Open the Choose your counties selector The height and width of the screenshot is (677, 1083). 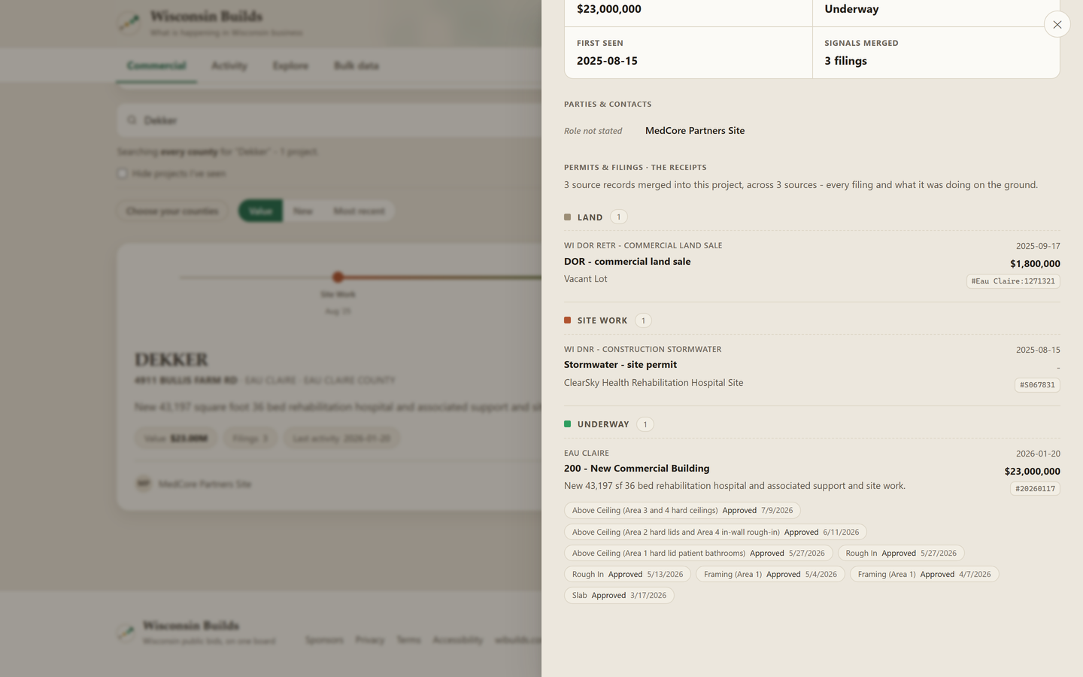(172, 211)
